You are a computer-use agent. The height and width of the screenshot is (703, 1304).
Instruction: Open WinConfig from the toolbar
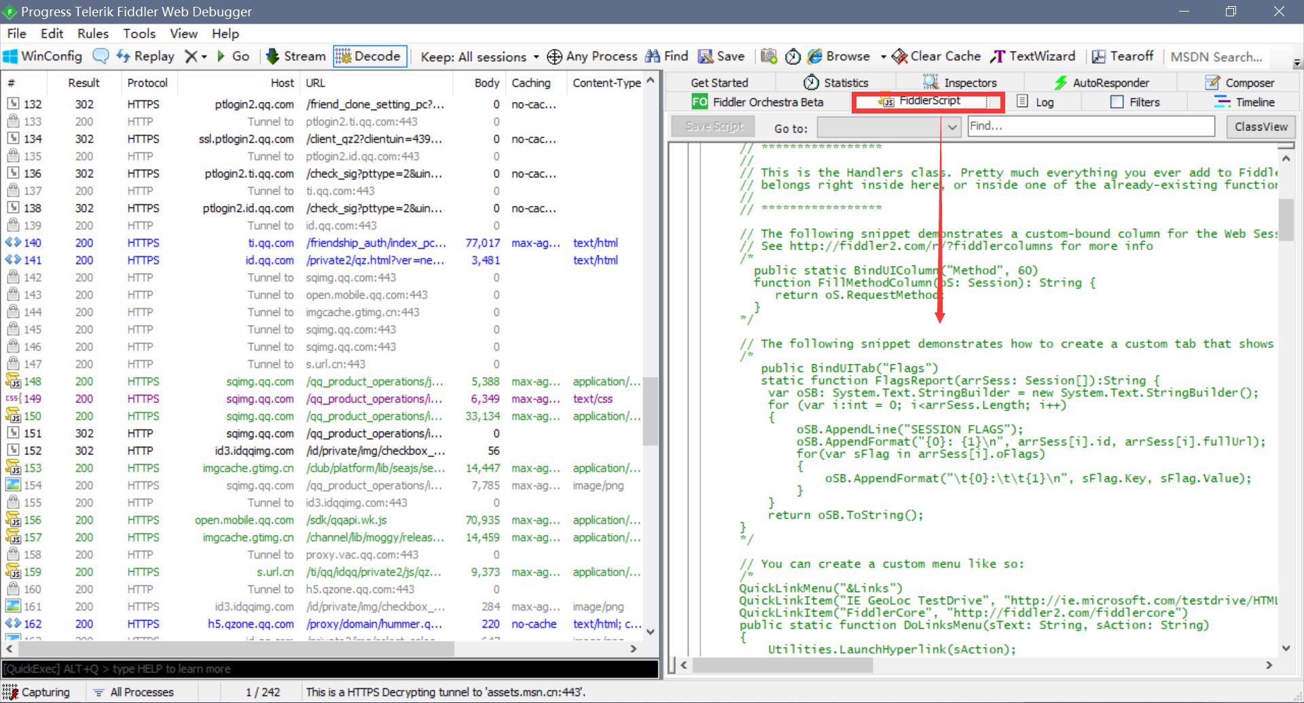point(43,56)
